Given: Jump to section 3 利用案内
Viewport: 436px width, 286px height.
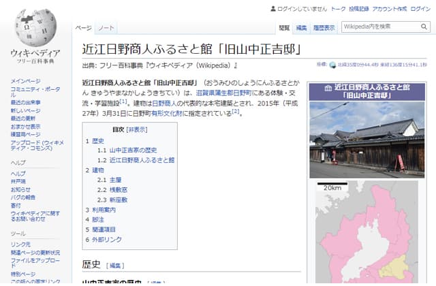Looking at the screenshot, I should click(101, 210).
